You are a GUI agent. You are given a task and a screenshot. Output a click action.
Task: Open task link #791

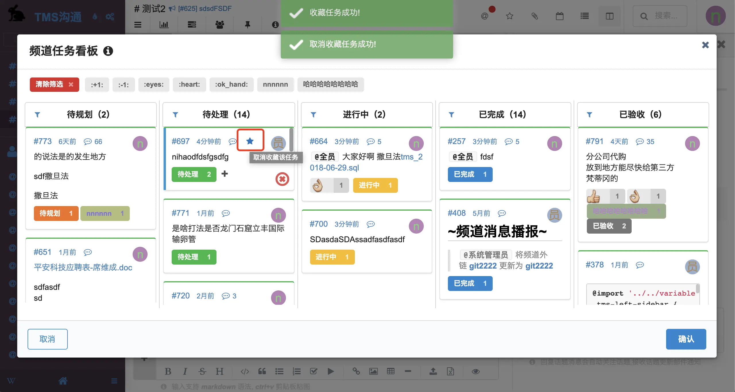click(594, 141)
